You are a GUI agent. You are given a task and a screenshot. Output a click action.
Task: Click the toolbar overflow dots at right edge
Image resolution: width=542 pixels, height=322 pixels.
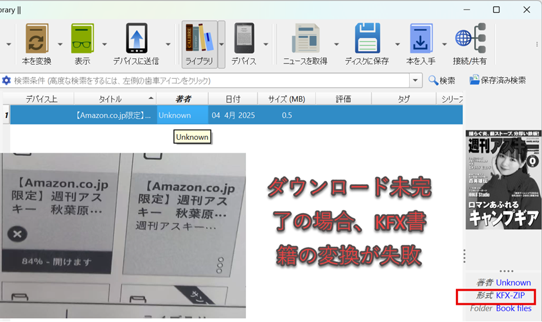coord(537,44)
